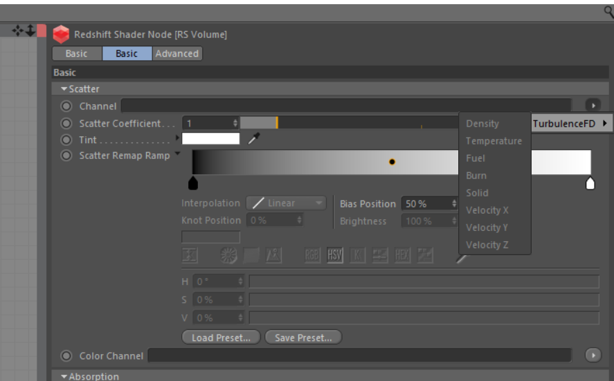The height and width of the screenshot is (381, 614).
Task: Step the Scatter Coefficient value arrows
Action: point(235,123)
